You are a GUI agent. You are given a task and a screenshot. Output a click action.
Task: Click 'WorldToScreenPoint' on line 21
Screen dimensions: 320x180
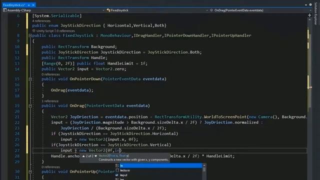tap(225, 117)
